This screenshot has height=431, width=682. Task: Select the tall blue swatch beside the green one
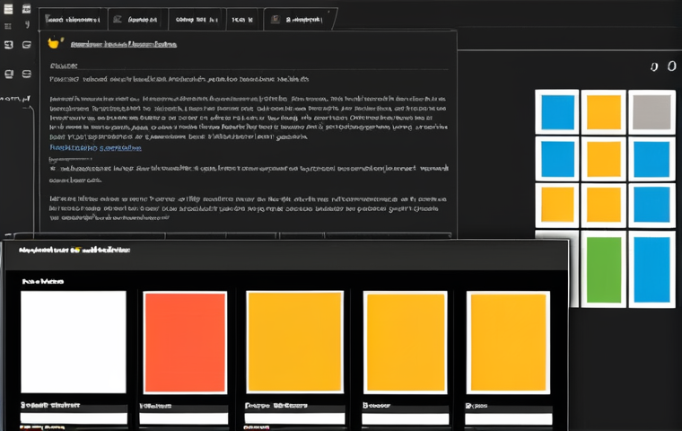[651, 270]
